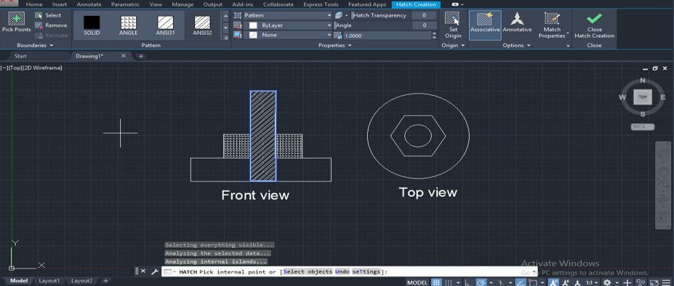Expand the hatch pattern gallery

point(227,37)
